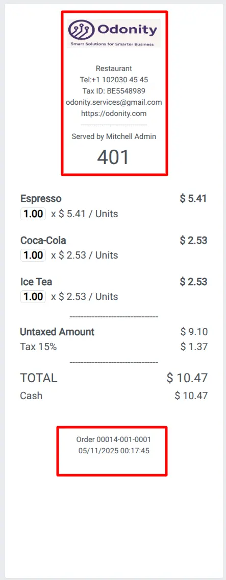Click the Tel:+1 102030 45 45 number
The image size is (226, 580).
pos(114,80)
